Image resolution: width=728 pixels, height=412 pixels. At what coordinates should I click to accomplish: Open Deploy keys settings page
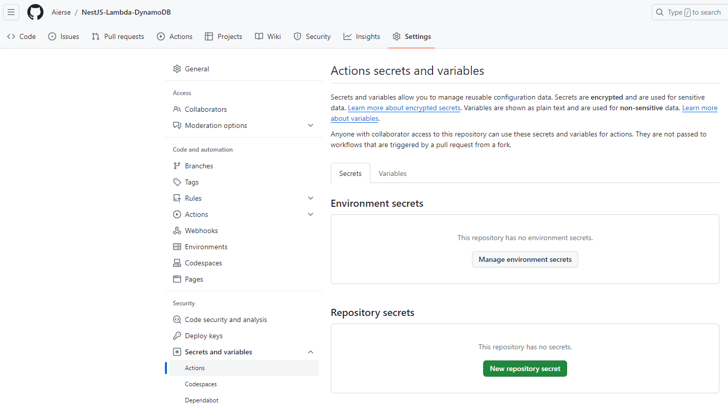click(244, 336)
